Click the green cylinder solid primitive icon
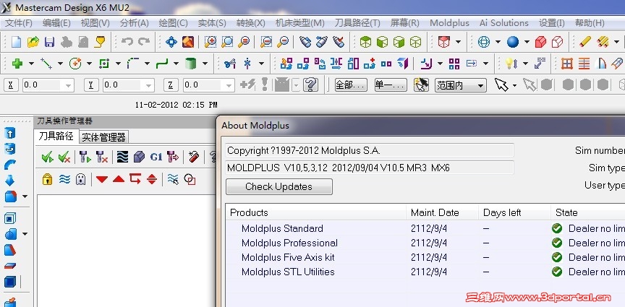 point(191,64)
